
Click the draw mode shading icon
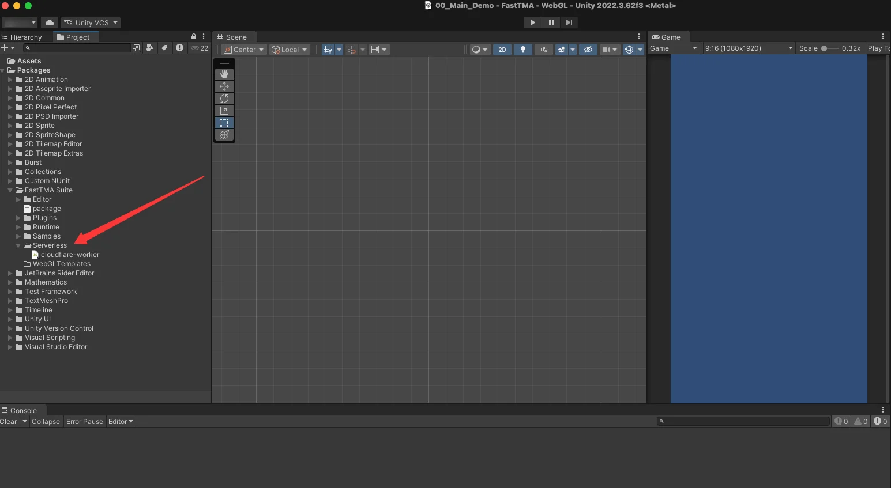point(476,50)
